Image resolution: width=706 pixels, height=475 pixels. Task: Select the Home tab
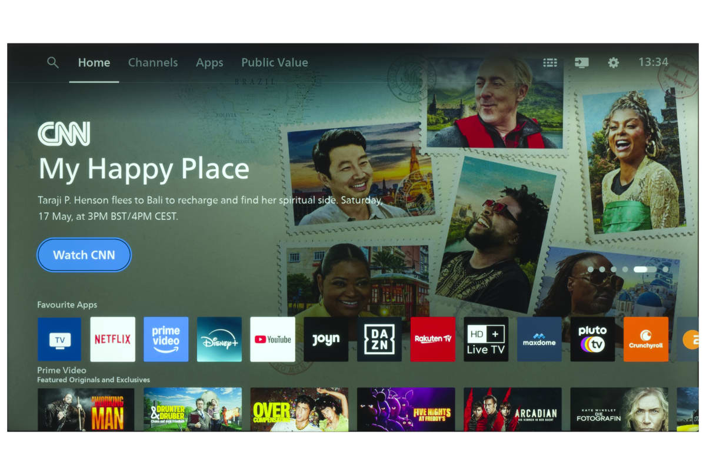point(94,62)
